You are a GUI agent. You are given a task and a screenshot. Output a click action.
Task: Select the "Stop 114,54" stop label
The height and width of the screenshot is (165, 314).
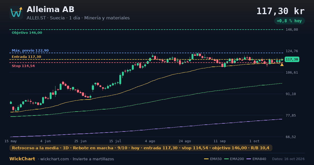tap(23, 66)
